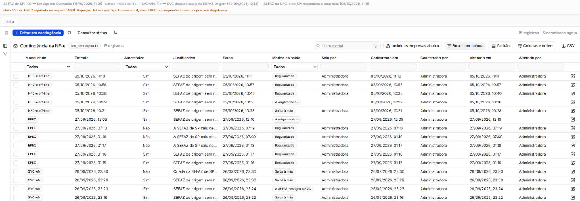This screenshot has height=201, width=580.
Task: Check the row entered 05/10/2026, 10:29
Action: 16,102
